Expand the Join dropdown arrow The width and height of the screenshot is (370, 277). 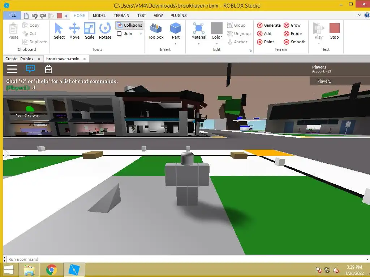[x=141, y=34]
